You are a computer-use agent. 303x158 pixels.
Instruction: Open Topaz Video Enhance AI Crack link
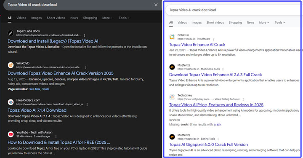[197, 45]
